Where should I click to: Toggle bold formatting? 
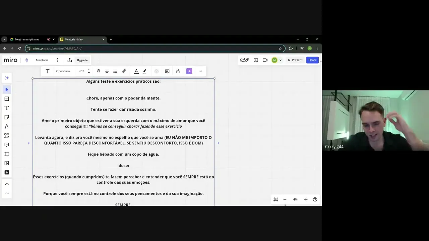(98, 71)
